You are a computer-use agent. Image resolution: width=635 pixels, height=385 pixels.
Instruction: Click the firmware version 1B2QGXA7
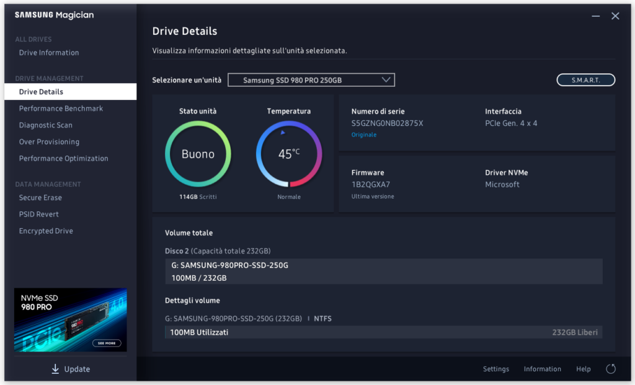[x=371, y=184]
